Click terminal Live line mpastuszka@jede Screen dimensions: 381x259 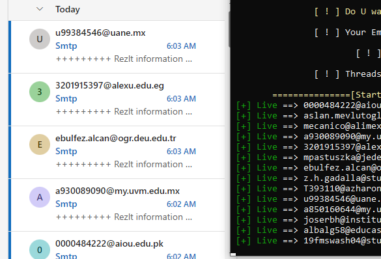tap(309, 157)
